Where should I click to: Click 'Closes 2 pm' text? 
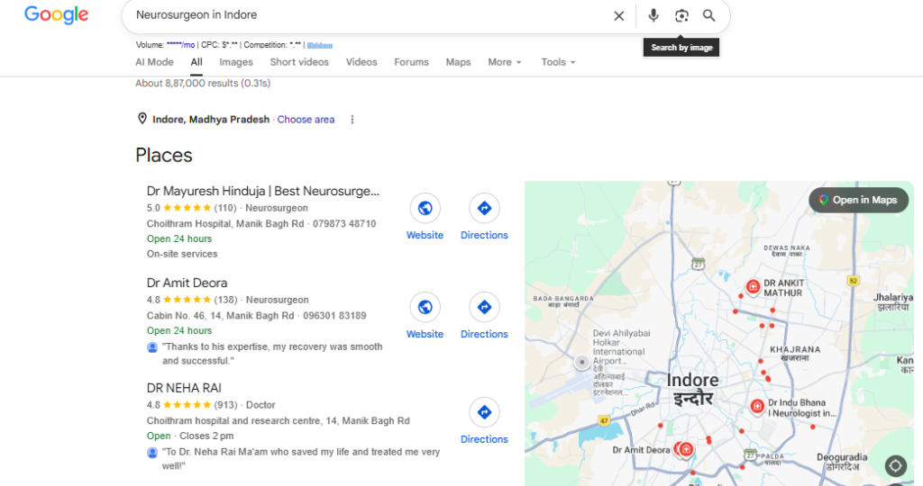pos(206,436)
